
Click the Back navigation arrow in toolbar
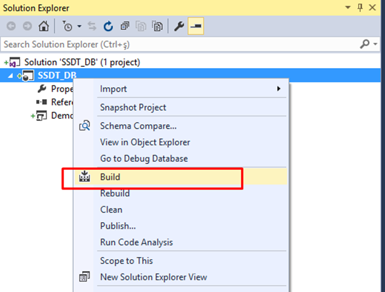(11, 26)
